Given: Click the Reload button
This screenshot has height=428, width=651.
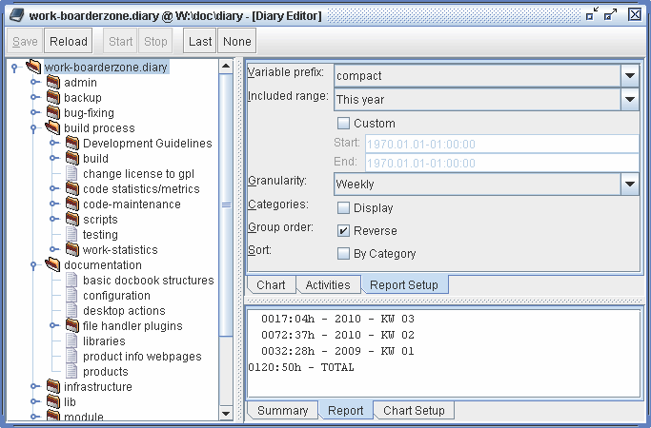Looking at the screenshot, I should click(x=69, y=41).
